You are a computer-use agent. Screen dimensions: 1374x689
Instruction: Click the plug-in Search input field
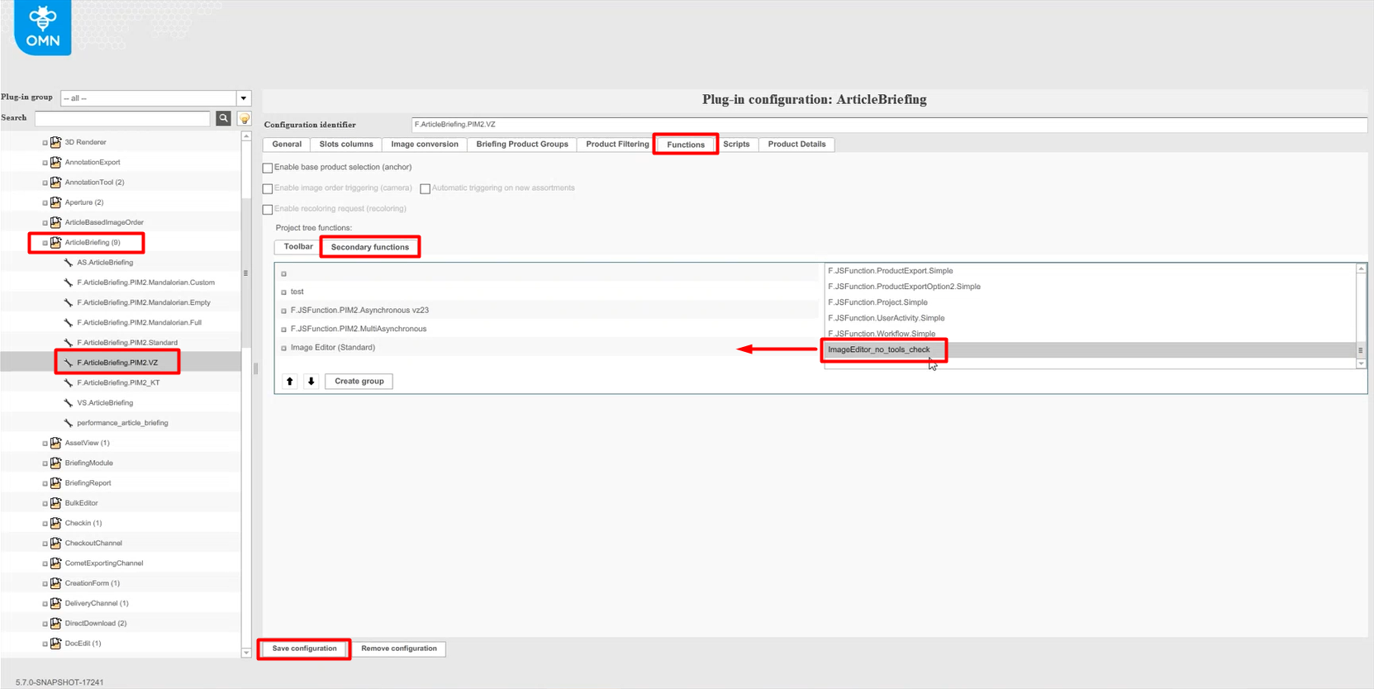coord(122,119)
